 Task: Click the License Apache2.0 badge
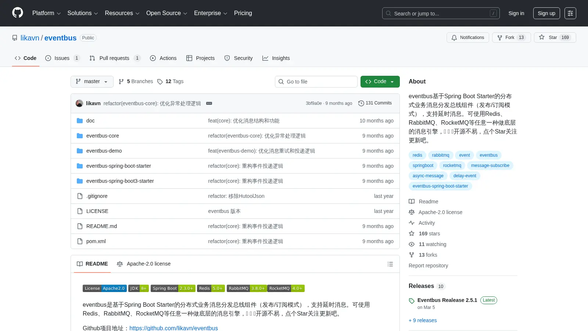[105, 288]
